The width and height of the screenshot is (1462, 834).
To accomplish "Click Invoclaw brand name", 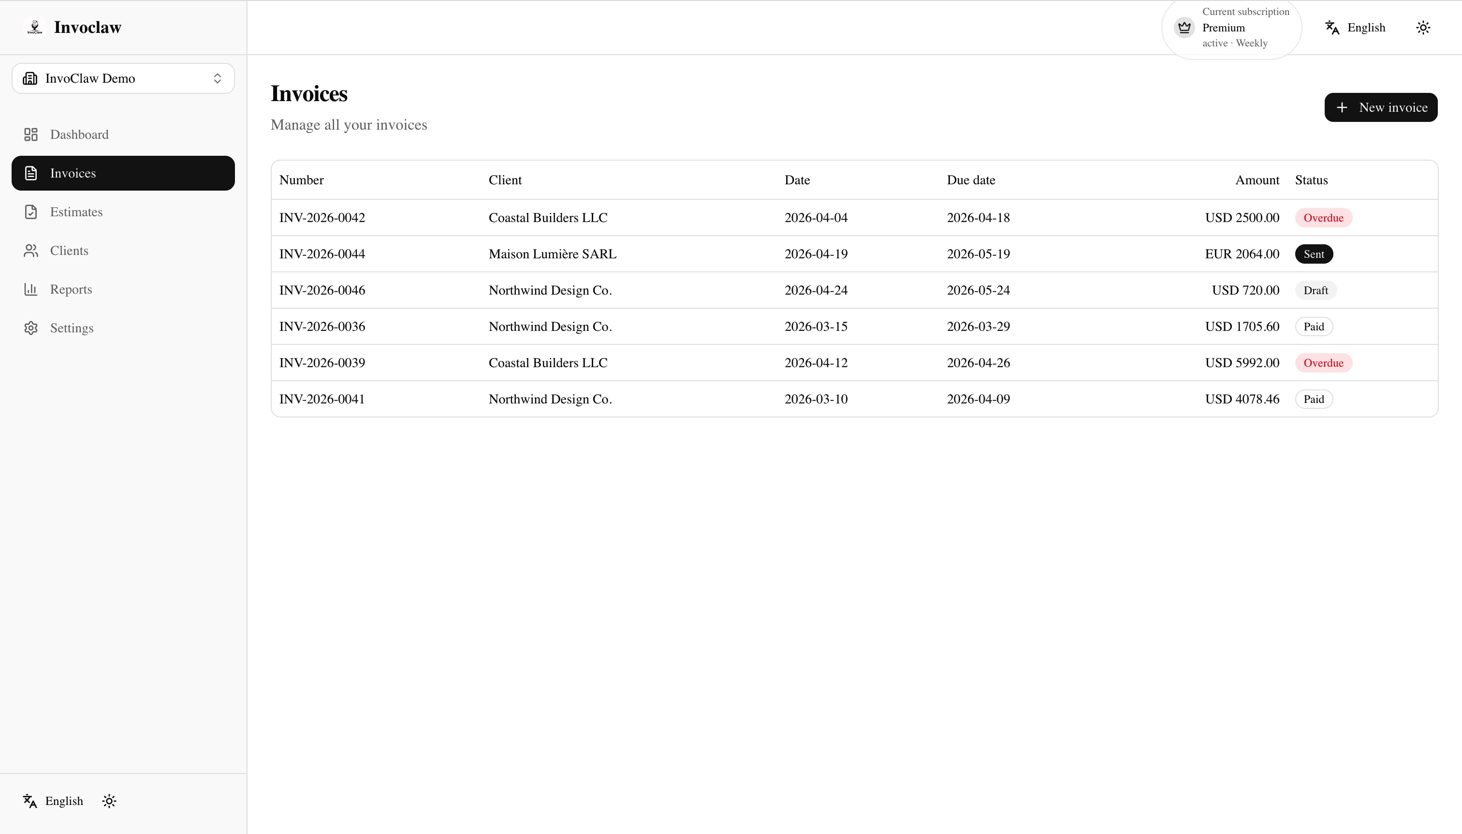I will click(88, 27).
